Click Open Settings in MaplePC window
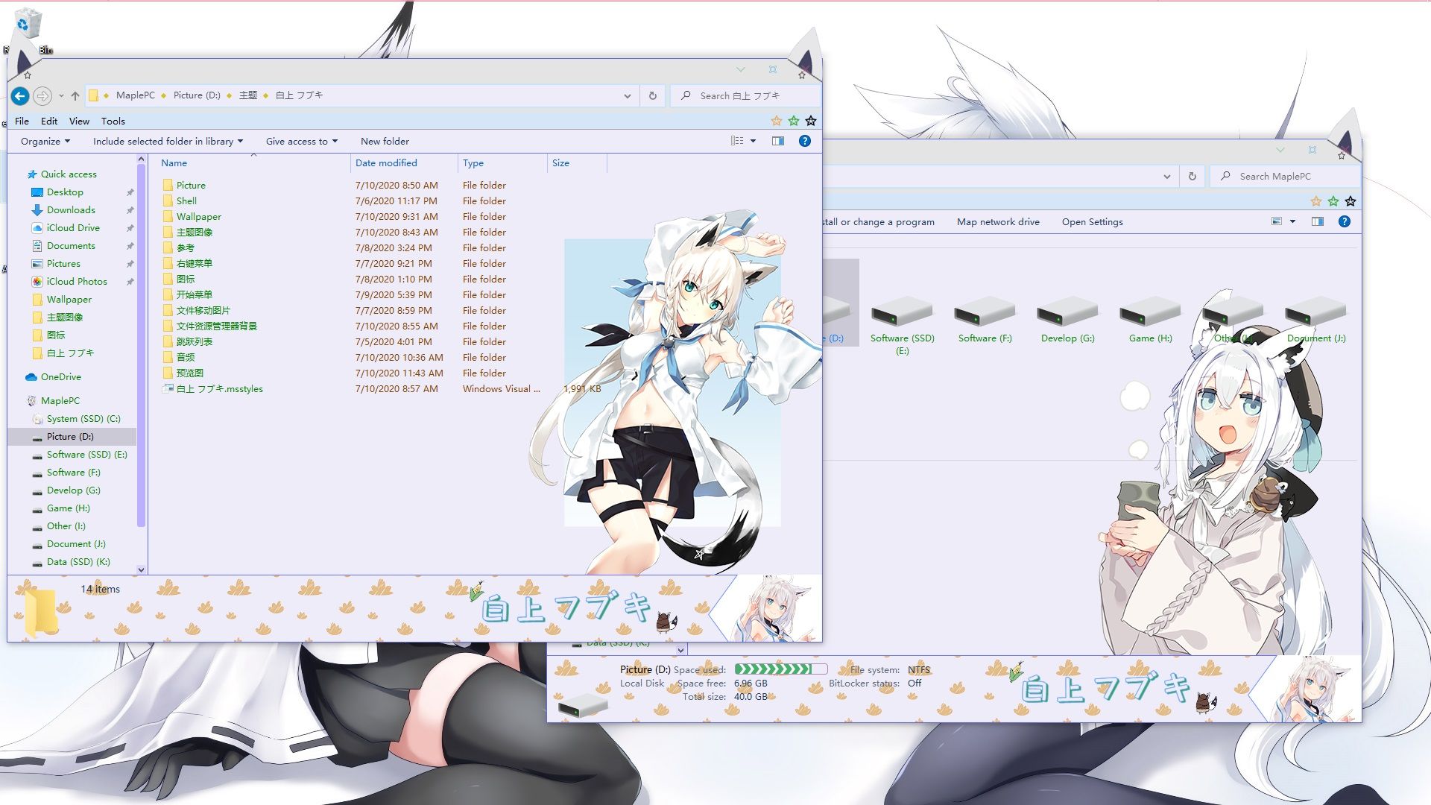This screenshot has width=1431, height=805. tap(1092, 221)
